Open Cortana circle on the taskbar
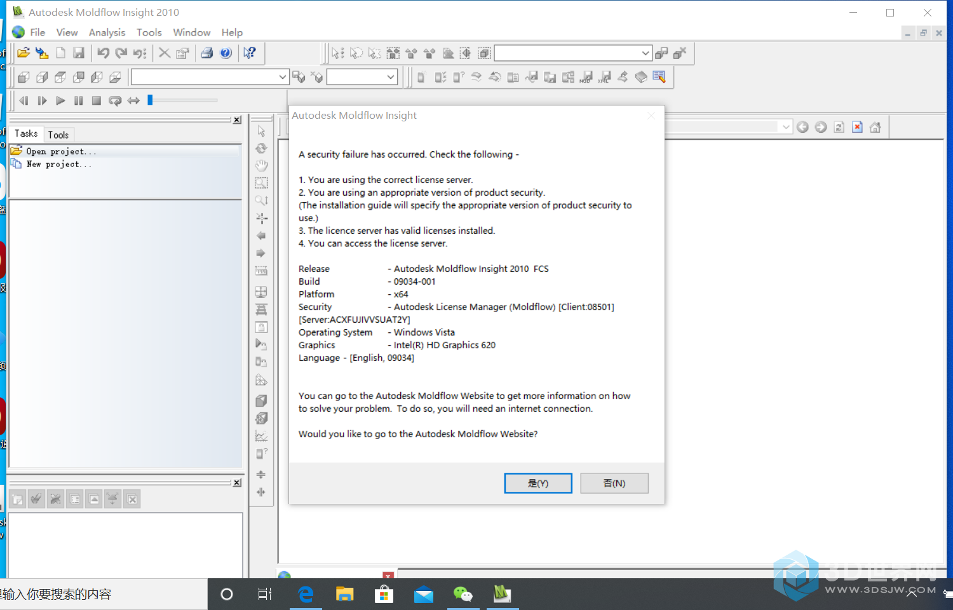The width and height of the screenshot is (953, 610). [x=227, y=594]
